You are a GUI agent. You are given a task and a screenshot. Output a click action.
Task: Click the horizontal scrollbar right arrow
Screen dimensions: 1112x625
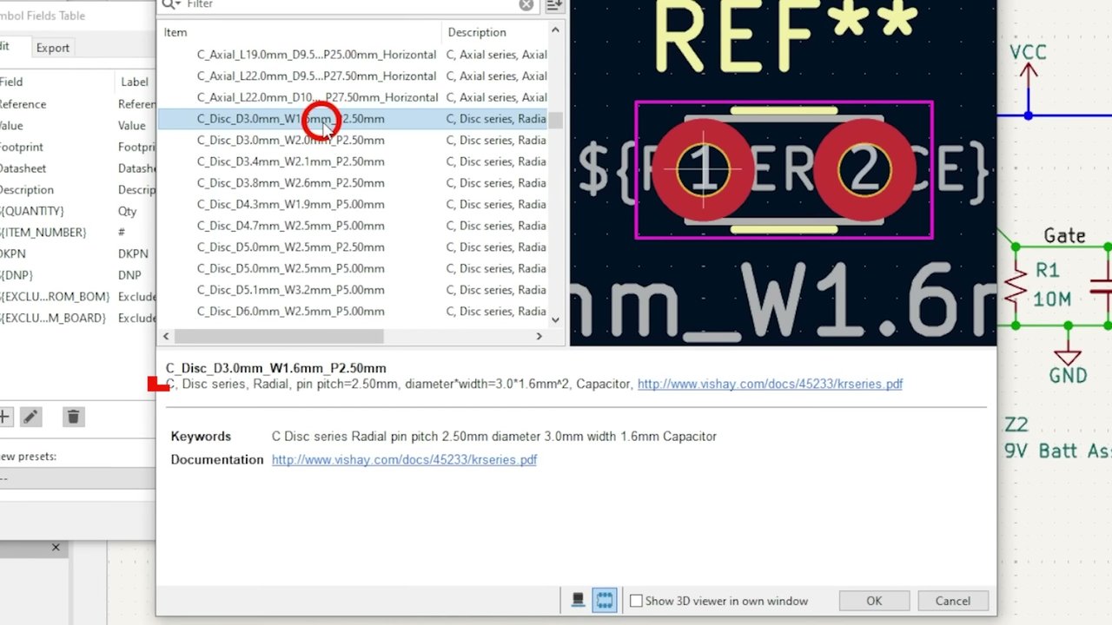click(539, 336)
